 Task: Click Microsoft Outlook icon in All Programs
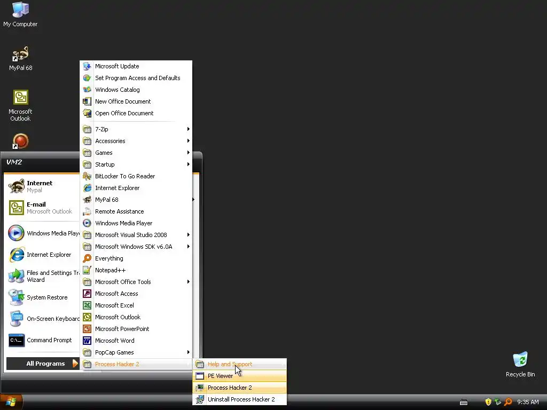(x=87, y=317)
